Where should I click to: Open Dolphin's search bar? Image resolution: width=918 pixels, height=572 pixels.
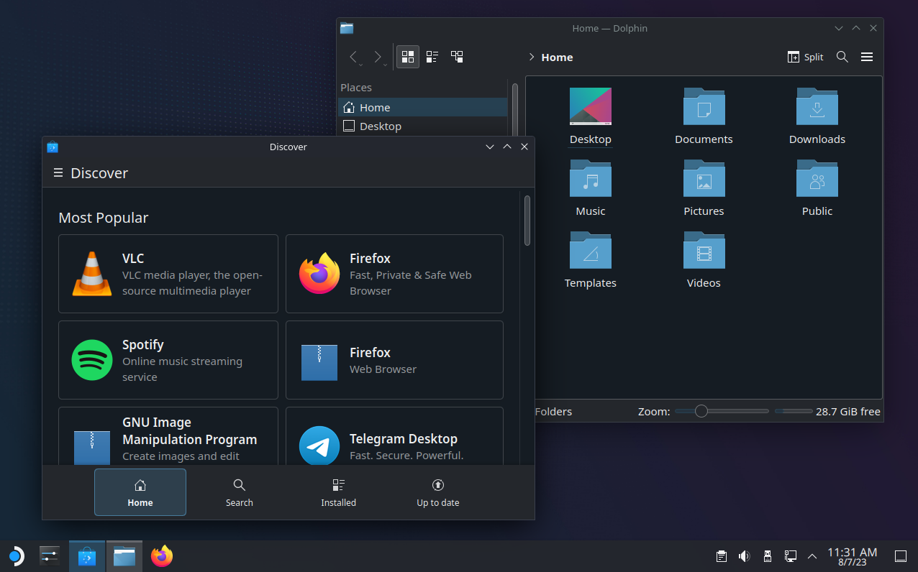[842, 57]
